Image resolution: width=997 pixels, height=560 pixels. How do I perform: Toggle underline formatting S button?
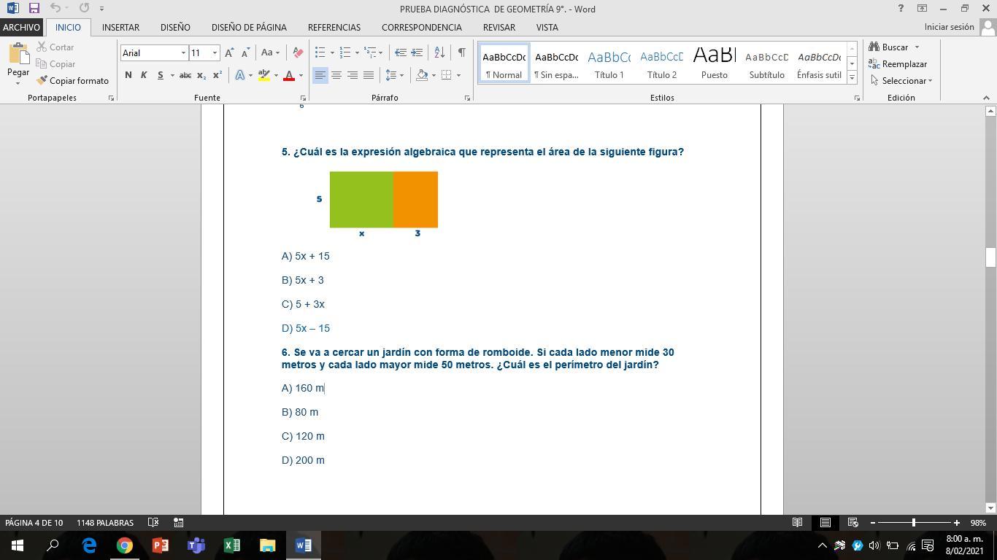tap(160, 74)
